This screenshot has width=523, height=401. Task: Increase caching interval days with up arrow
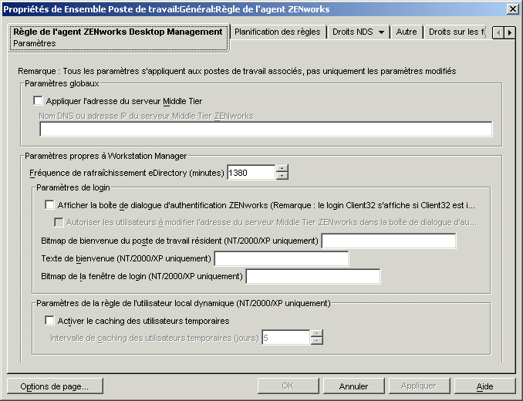[317, 334]
